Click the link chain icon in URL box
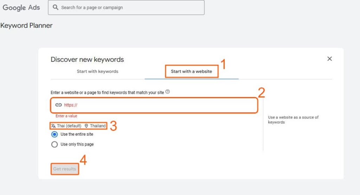Image resolution: width=360 pixels, height=195 pixels. (59, 105)
